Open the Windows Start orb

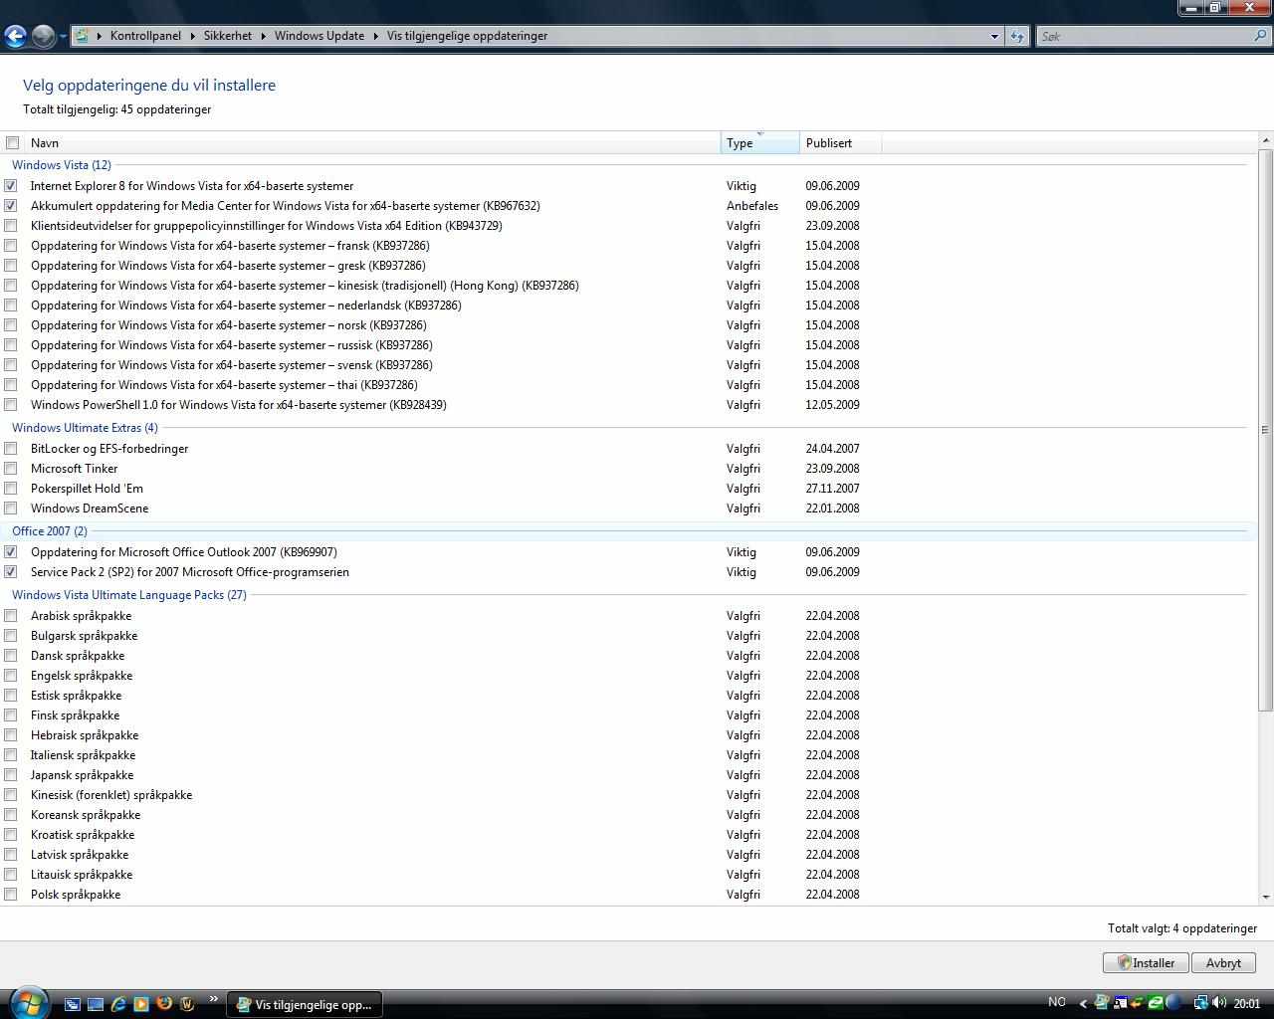[x=28, y=1003]
